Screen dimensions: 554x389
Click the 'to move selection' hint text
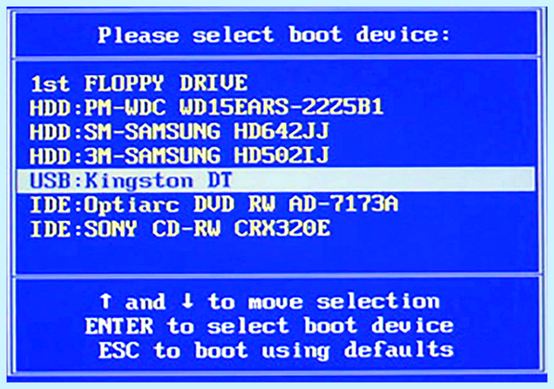(x=324, y=302)
